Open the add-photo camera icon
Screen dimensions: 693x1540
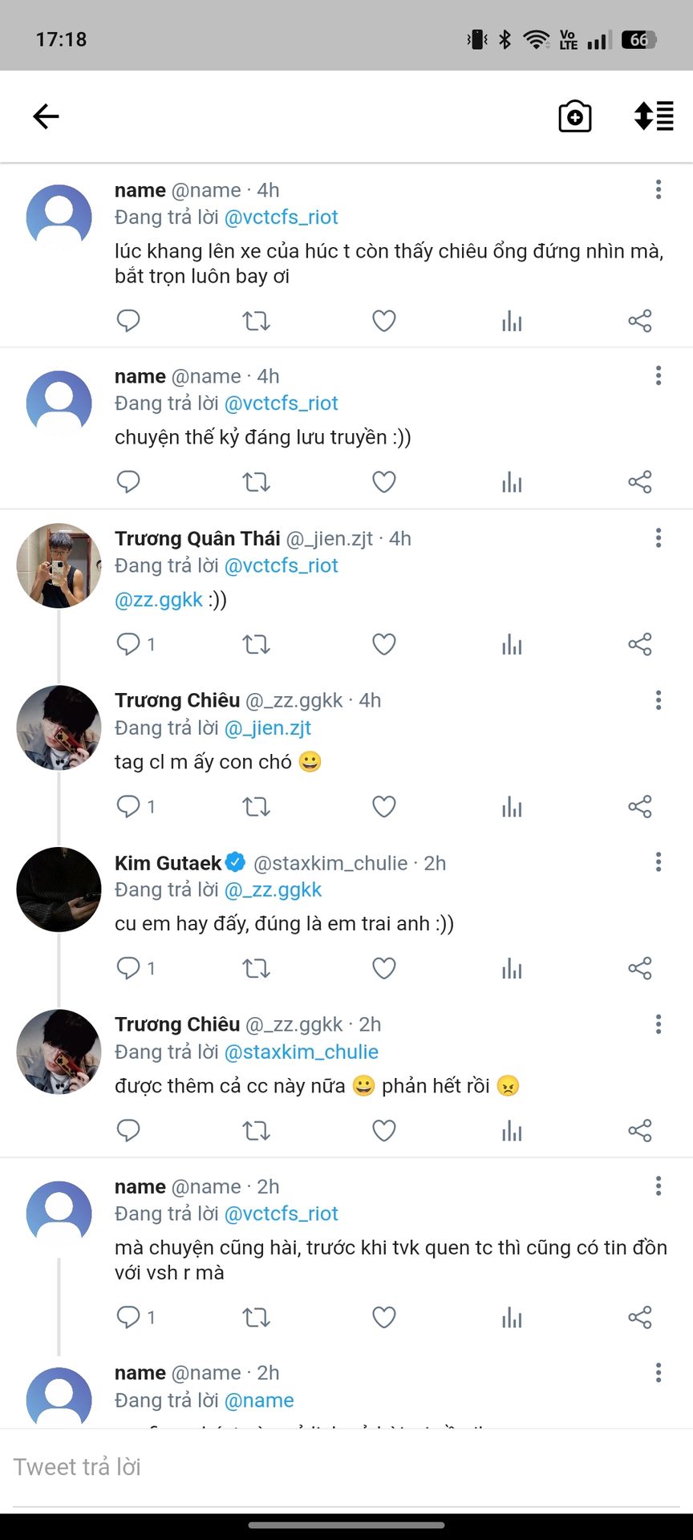click(574, 116)
